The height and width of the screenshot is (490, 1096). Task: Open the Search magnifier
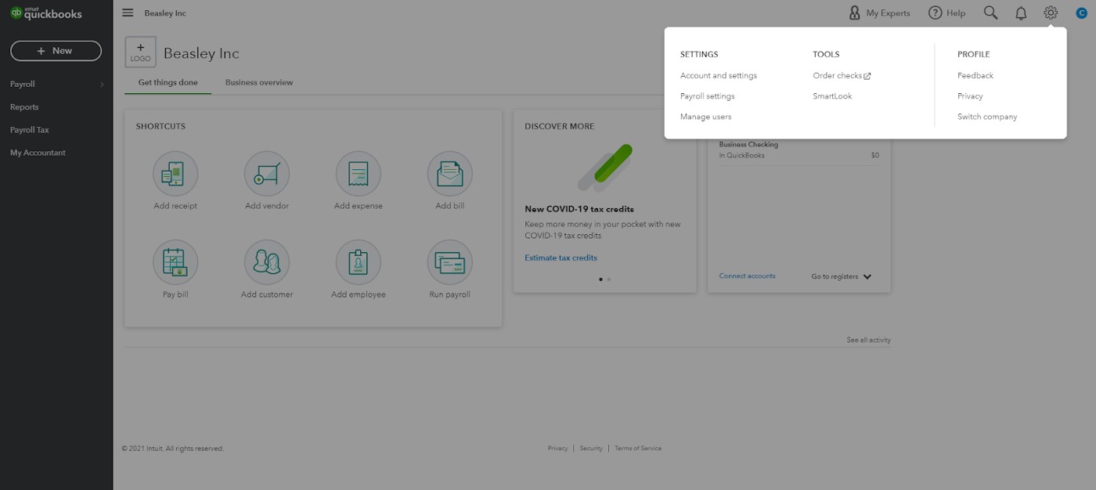pyautogui.click(x=990, y=13)
